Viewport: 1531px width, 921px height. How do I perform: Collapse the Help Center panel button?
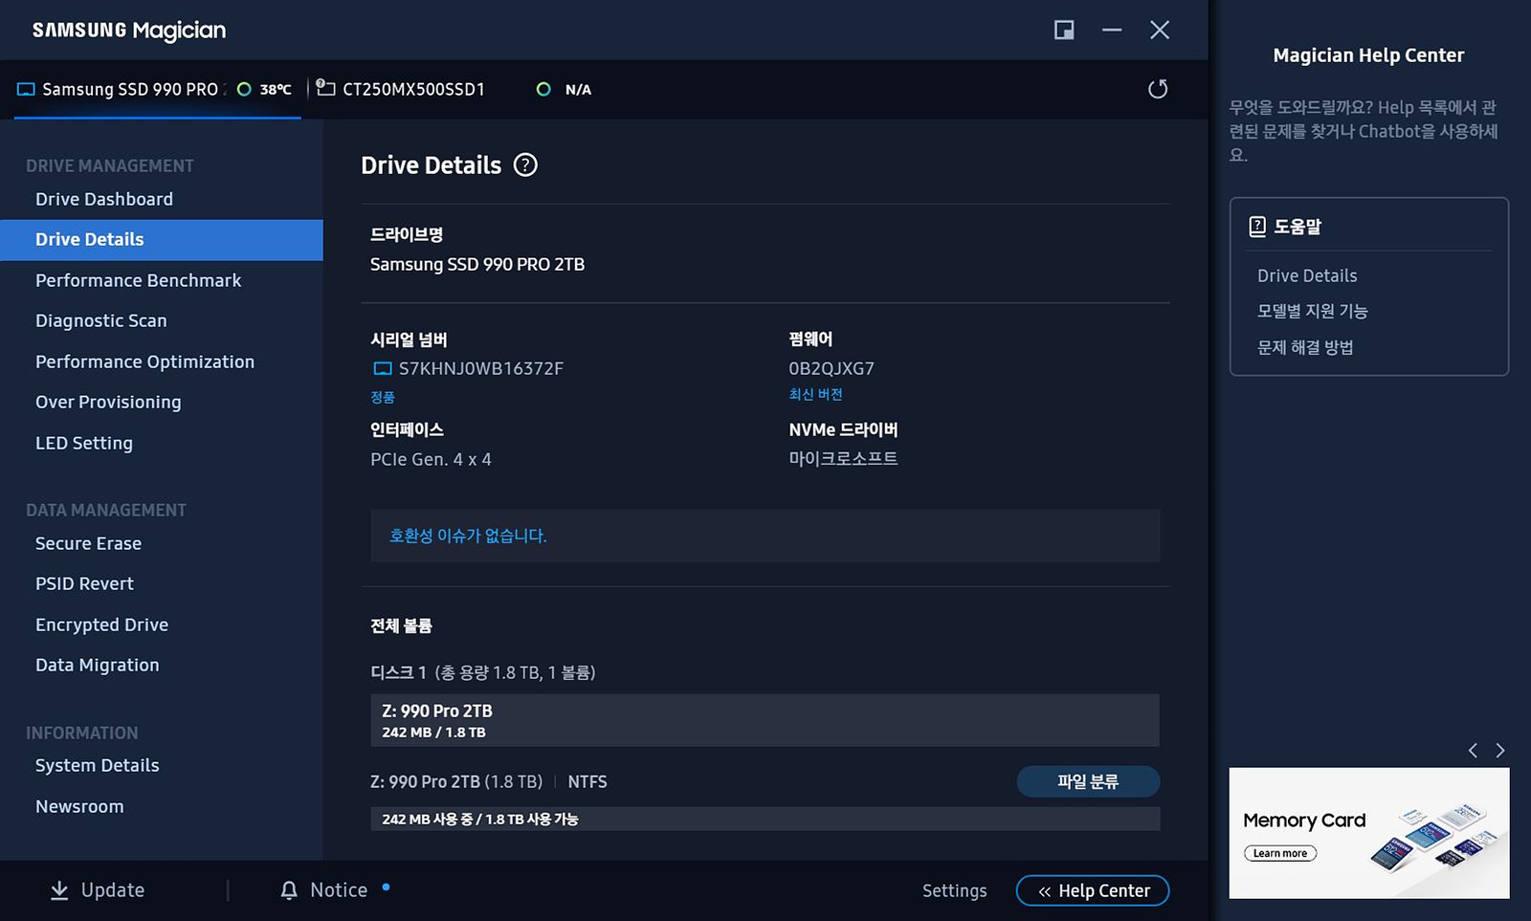[x=1093, y=890]
